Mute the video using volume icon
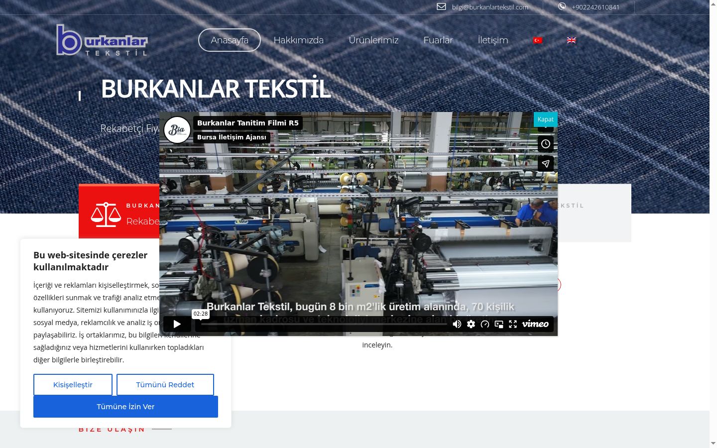 tap(457, 324)
